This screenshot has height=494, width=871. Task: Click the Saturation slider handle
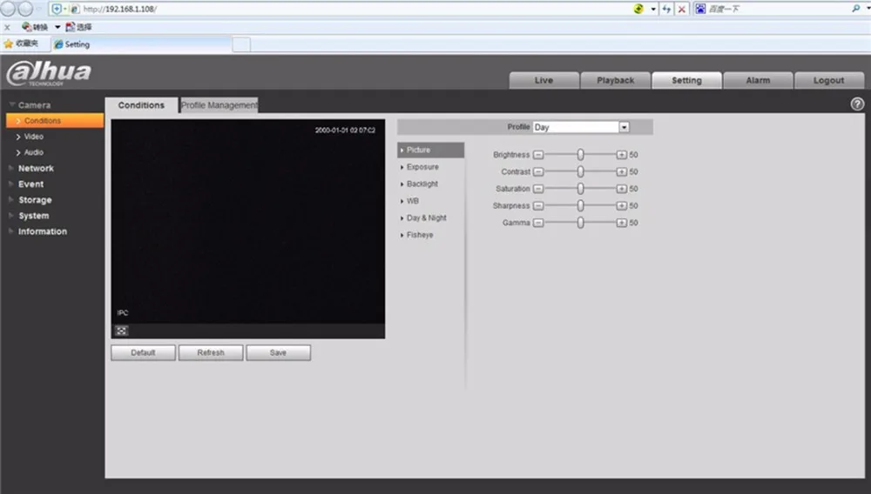[x=580, y=189]
